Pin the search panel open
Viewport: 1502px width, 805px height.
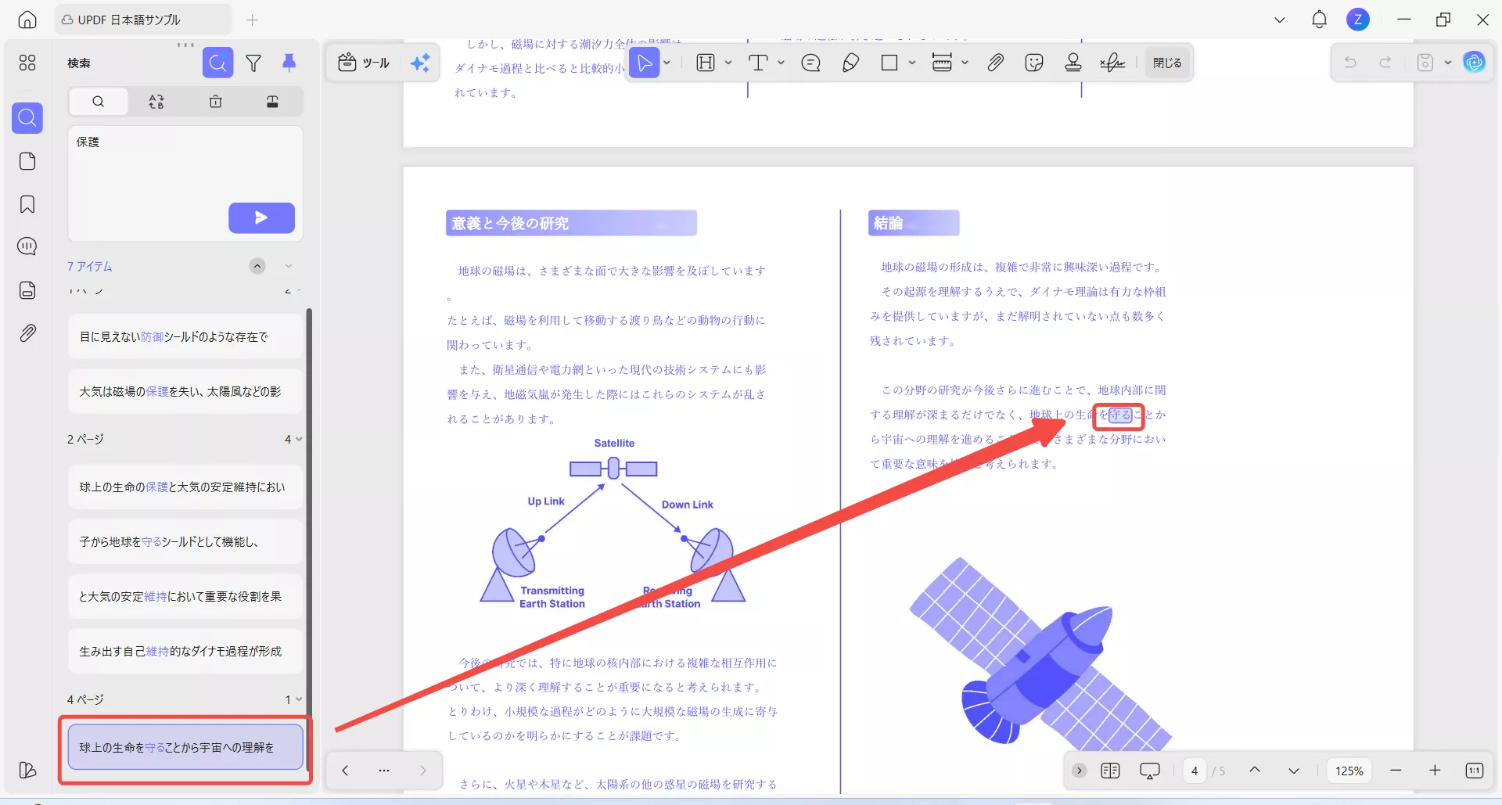pyautogui.click(x=290, y=63)
